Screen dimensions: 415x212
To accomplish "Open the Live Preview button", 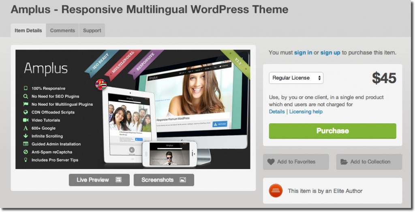I will point(99,180).
